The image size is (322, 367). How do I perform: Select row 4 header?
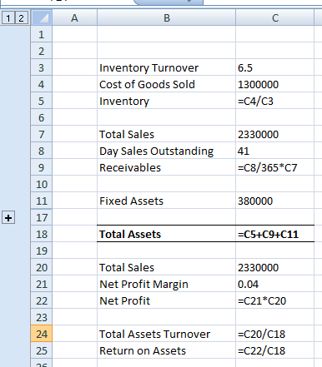42,84
